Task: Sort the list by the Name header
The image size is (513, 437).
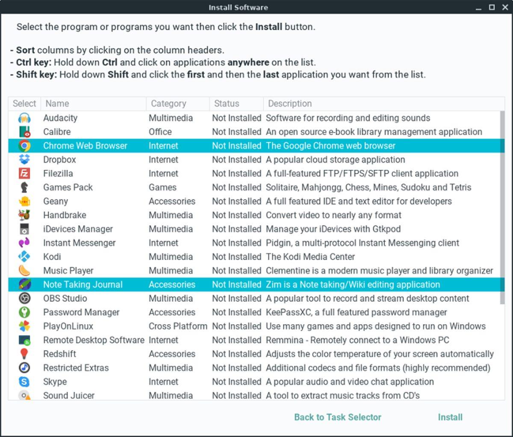Action: (57, 103)
